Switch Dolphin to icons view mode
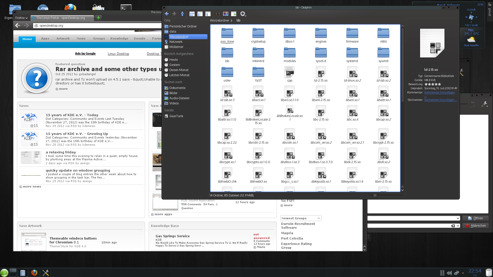 tap(192, 14)
